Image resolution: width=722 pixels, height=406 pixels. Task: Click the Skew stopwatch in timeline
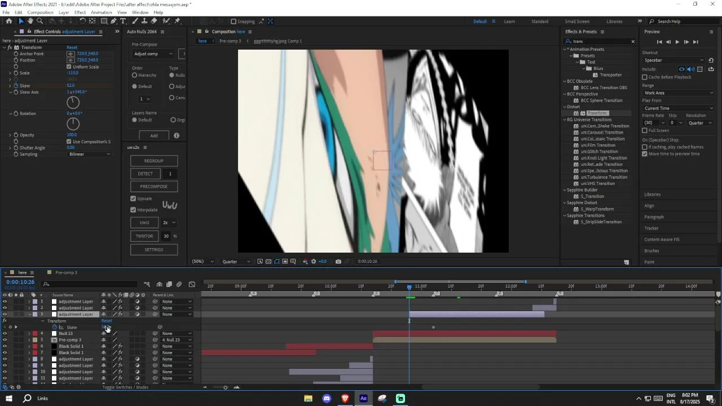(55, 327)
